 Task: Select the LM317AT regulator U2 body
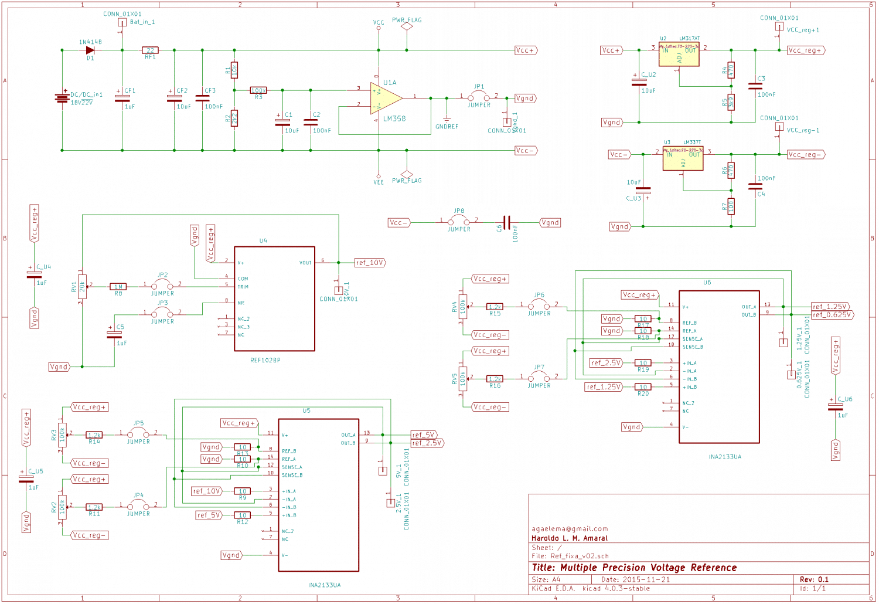point(679,55)
